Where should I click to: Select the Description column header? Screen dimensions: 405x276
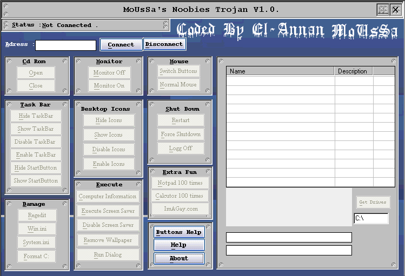click(353, 71)
